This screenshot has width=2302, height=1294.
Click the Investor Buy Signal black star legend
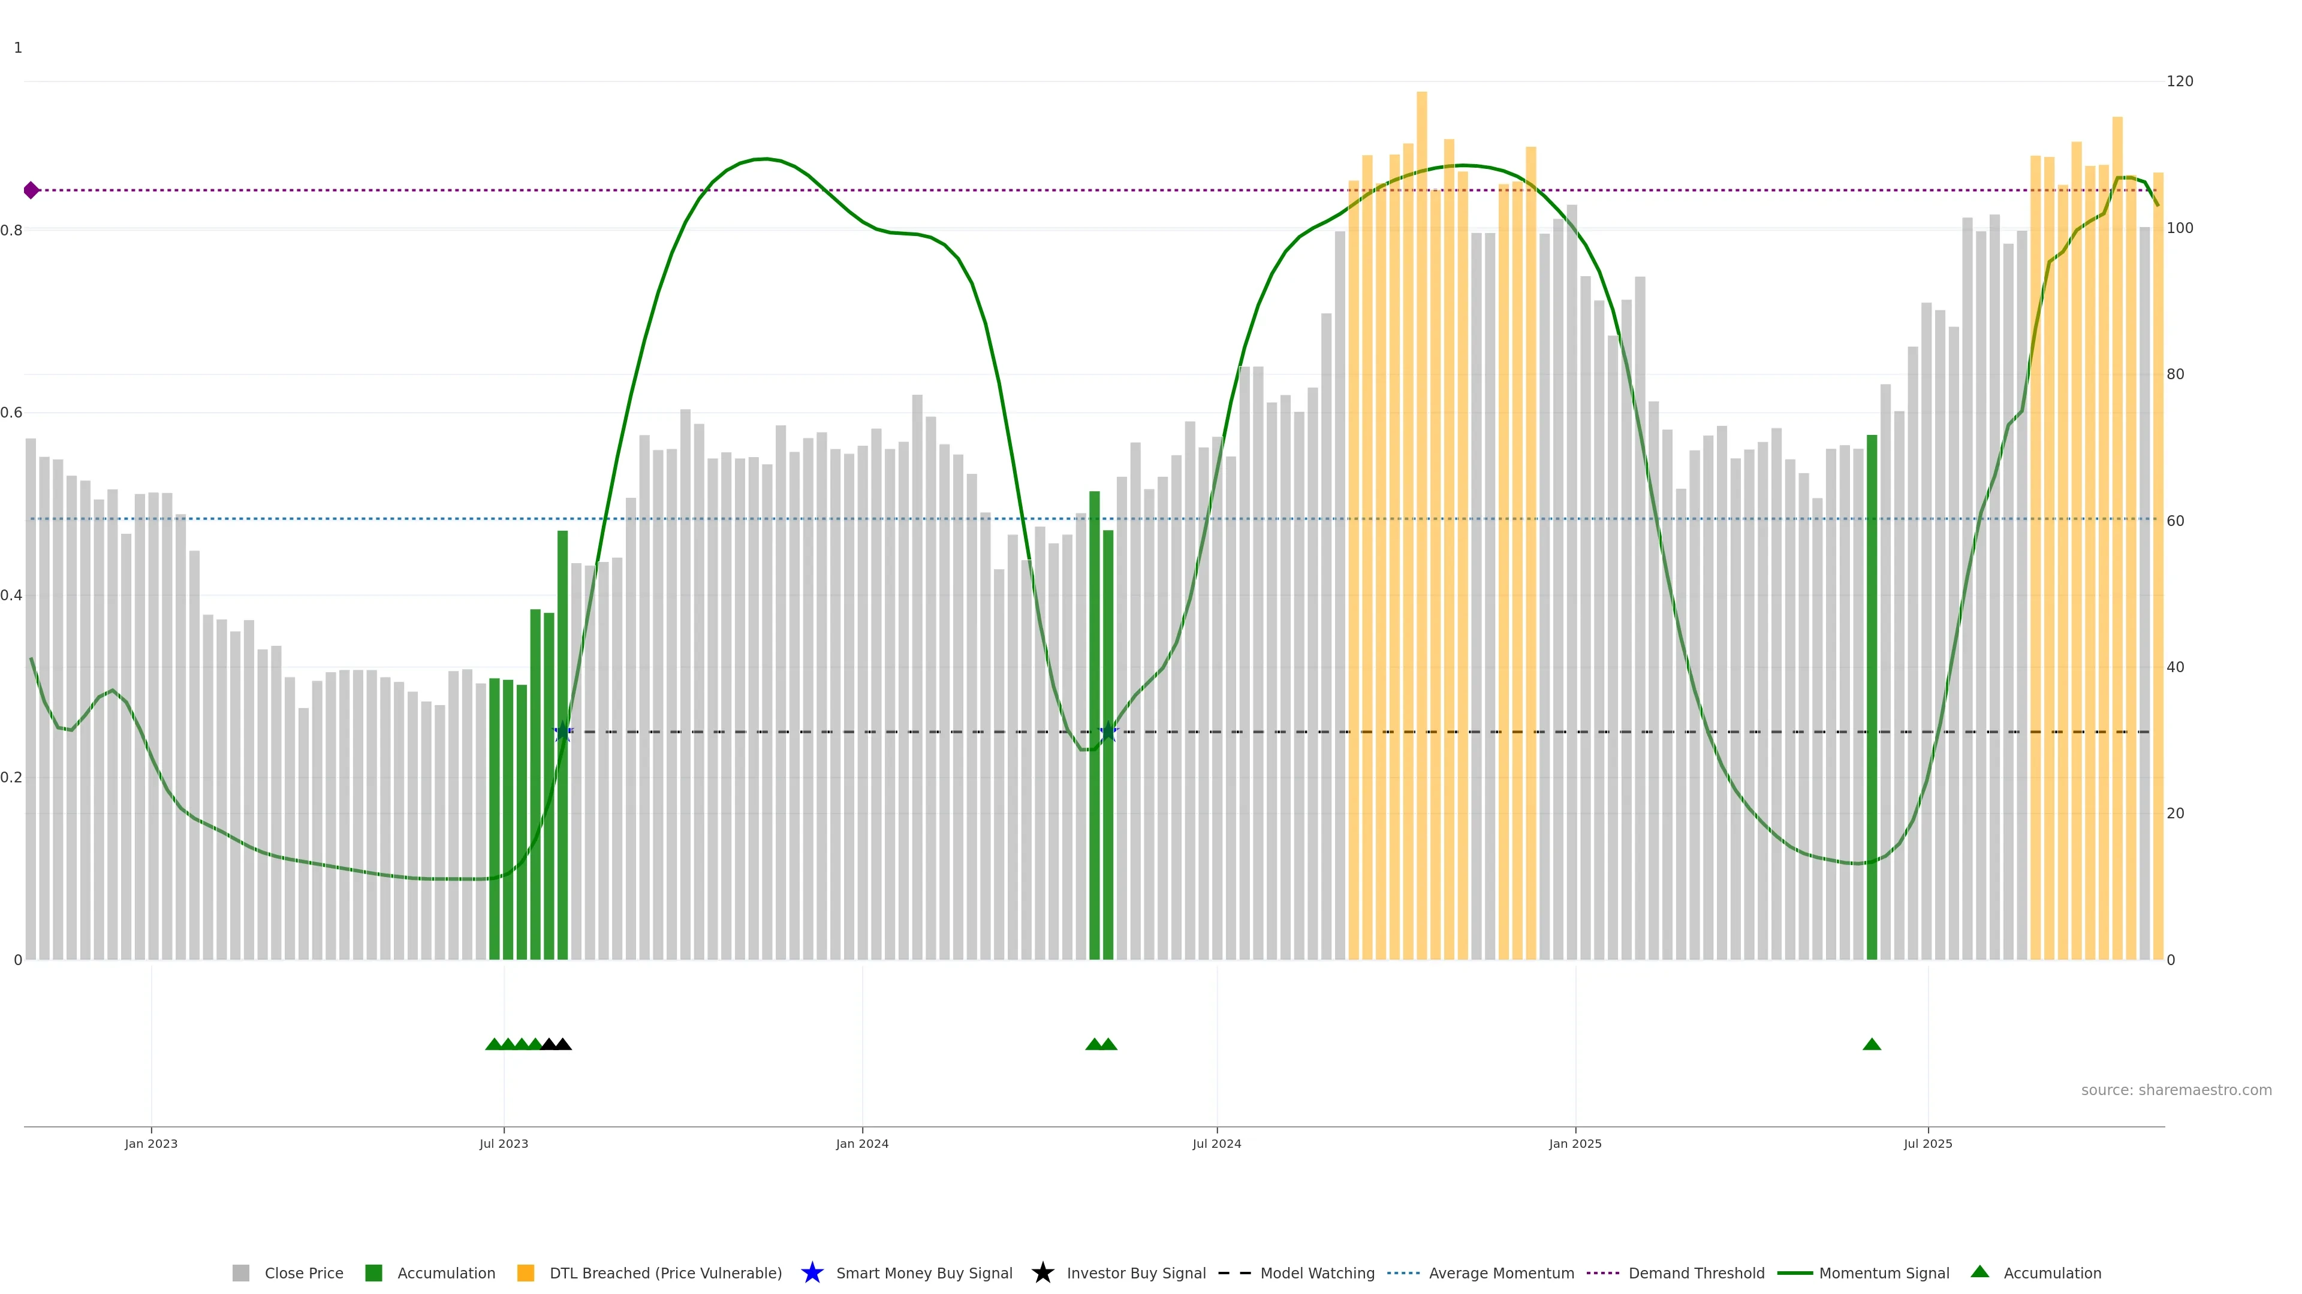click(1042, 1272)
